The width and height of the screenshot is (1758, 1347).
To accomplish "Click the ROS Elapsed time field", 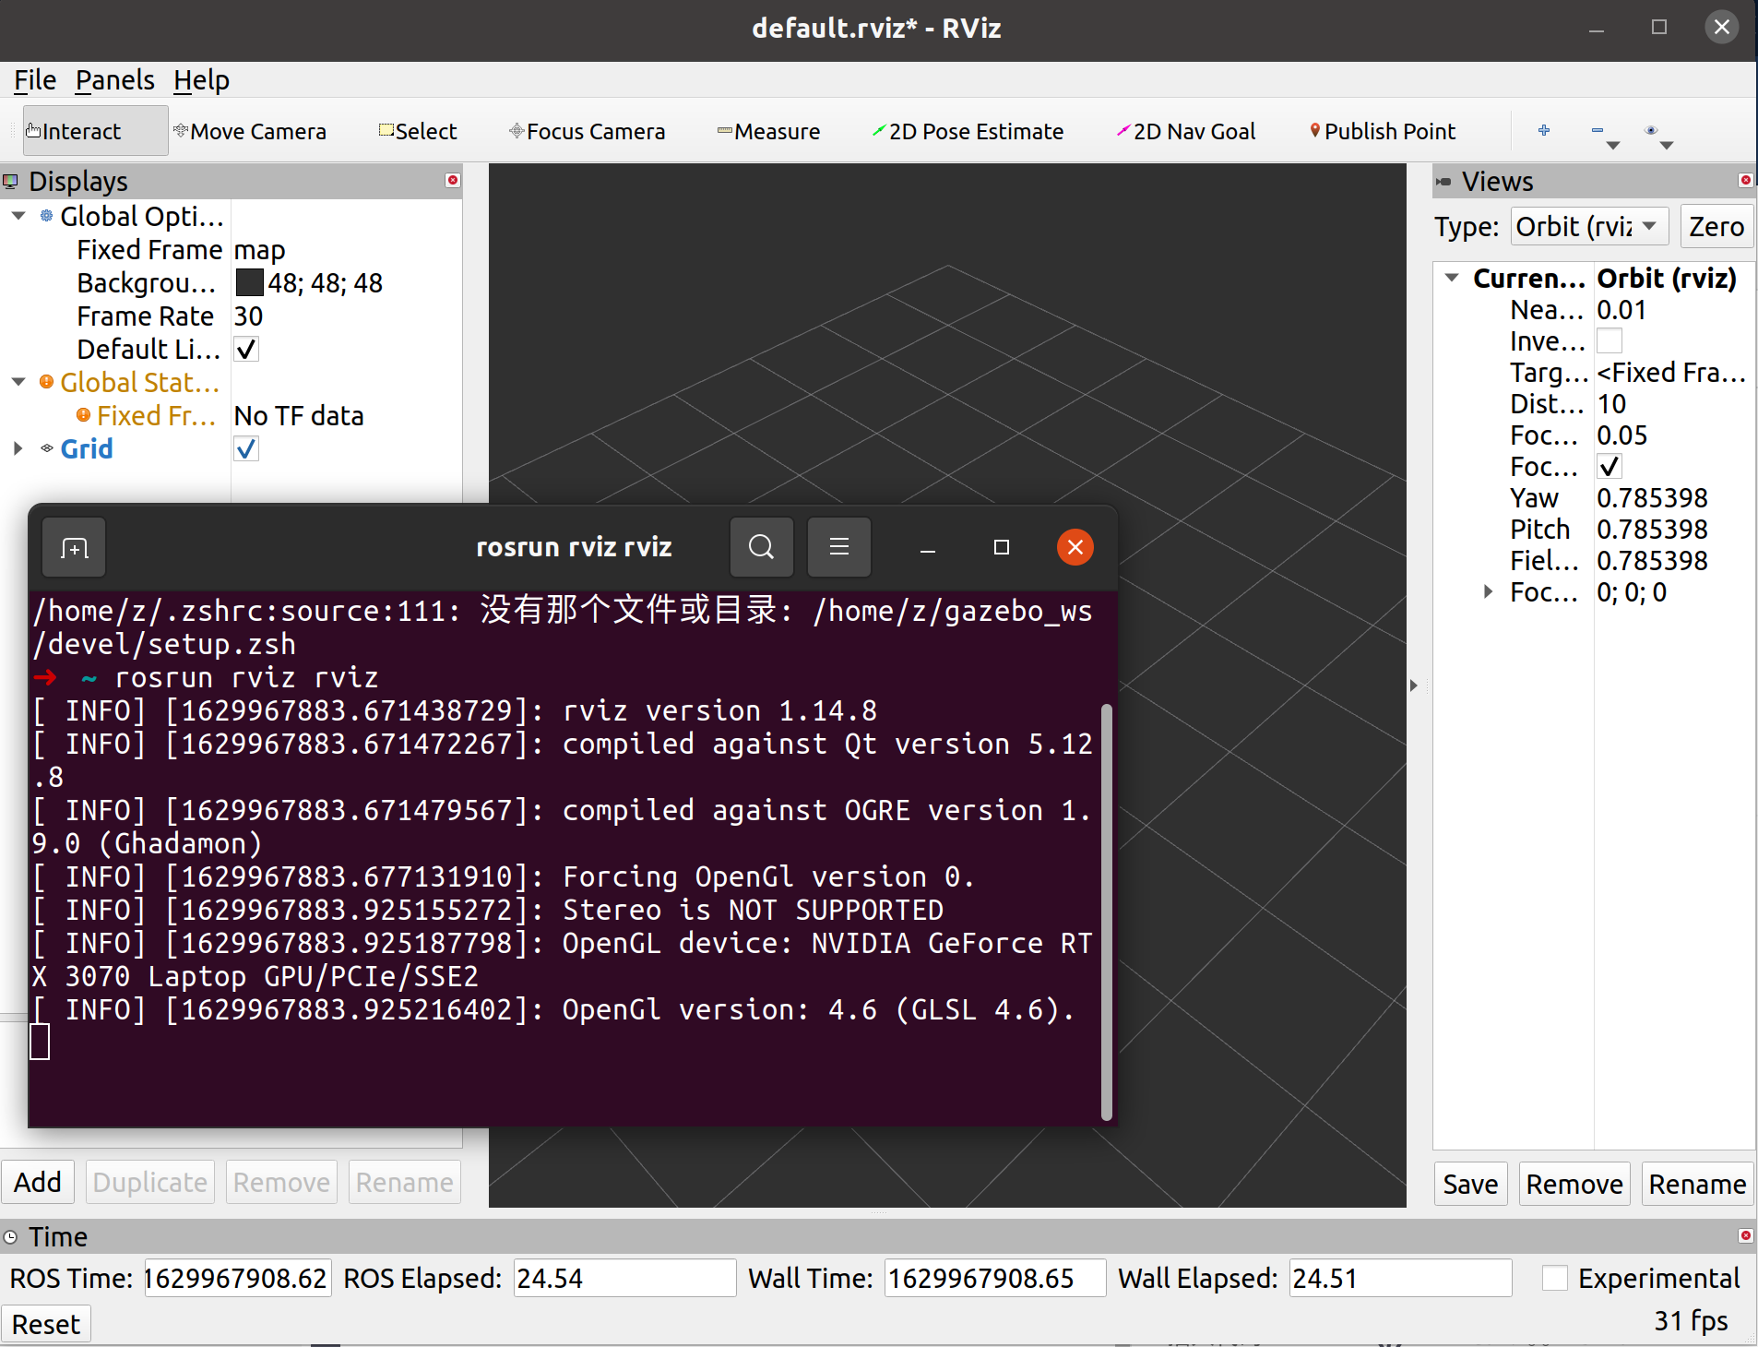I will click(x=623, y=1278).
